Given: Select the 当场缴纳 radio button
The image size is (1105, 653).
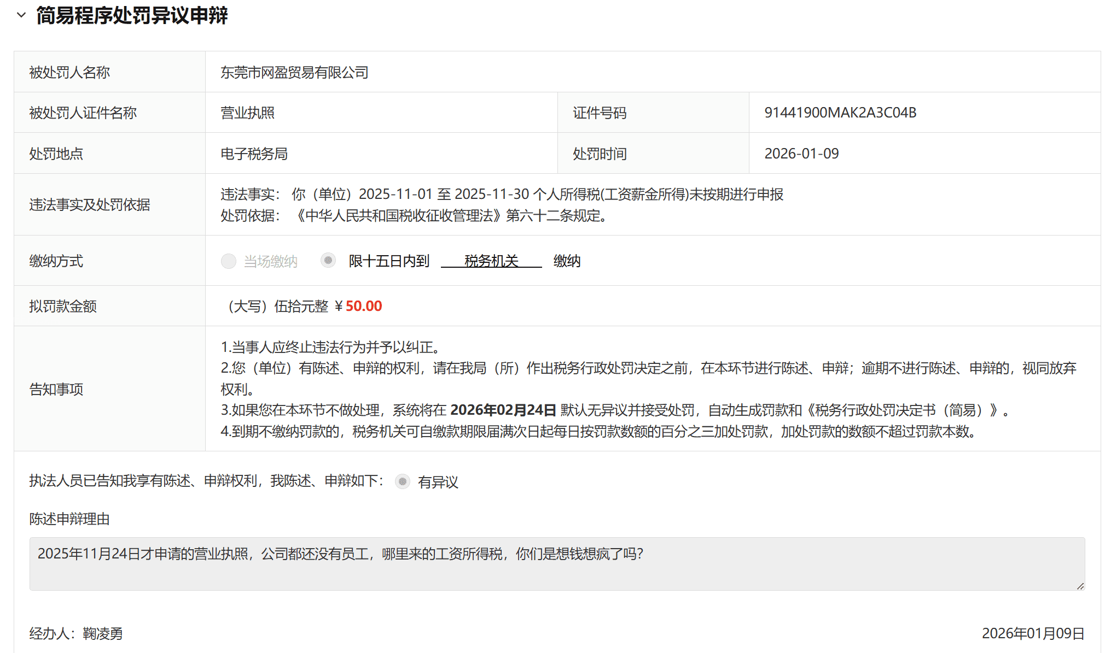Looking at the screenshot, I should [228, 261].
